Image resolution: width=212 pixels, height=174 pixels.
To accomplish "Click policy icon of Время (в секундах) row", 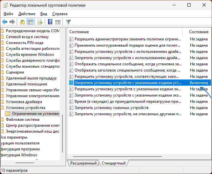I will [x=71, y=101].
